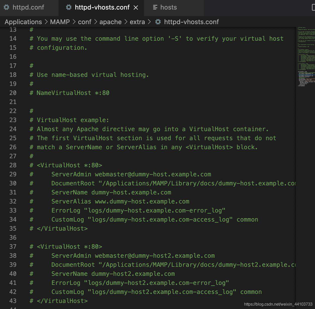The height and width of the screenshot is (309, 315).
Task: Expand breadcrumb chevron after MAMP
Action: click(x=74, y=22)
